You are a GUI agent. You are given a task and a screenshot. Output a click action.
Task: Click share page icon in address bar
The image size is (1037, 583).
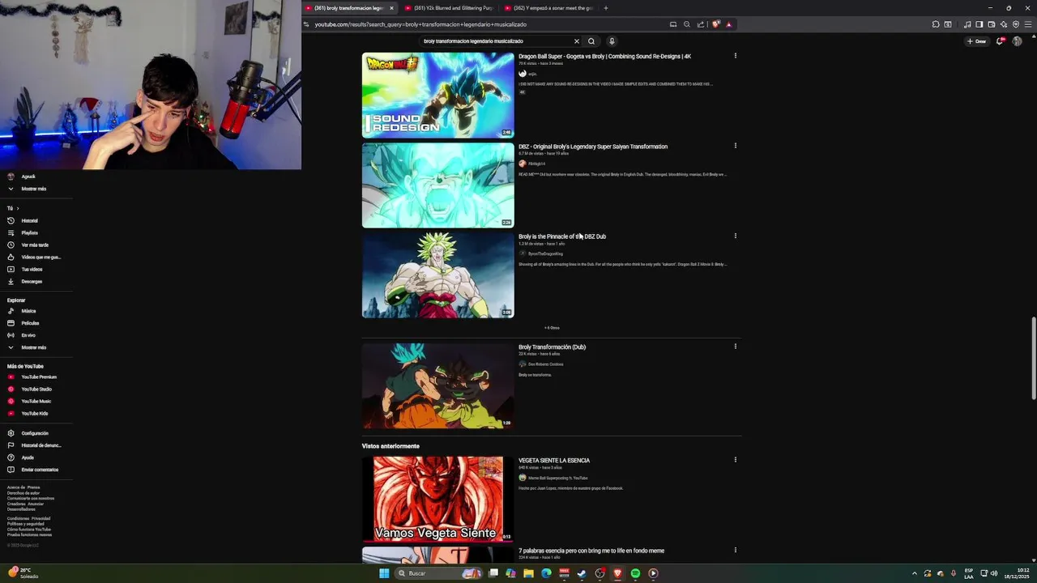point(701,24)
